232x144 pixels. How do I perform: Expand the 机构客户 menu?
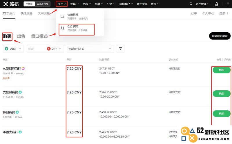pos(126,4)
